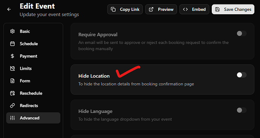The height and width of the screenshot is (138, 260).
Task: Select the Advanced settings section
Action: (x=33, y=118)
